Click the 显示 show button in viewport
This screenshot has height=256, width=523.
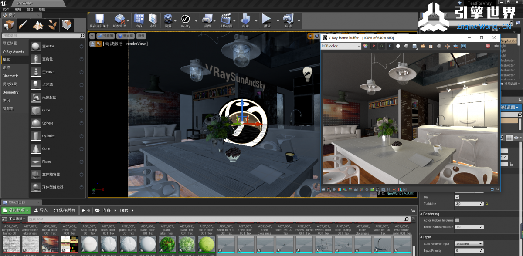tap(141, 36)
